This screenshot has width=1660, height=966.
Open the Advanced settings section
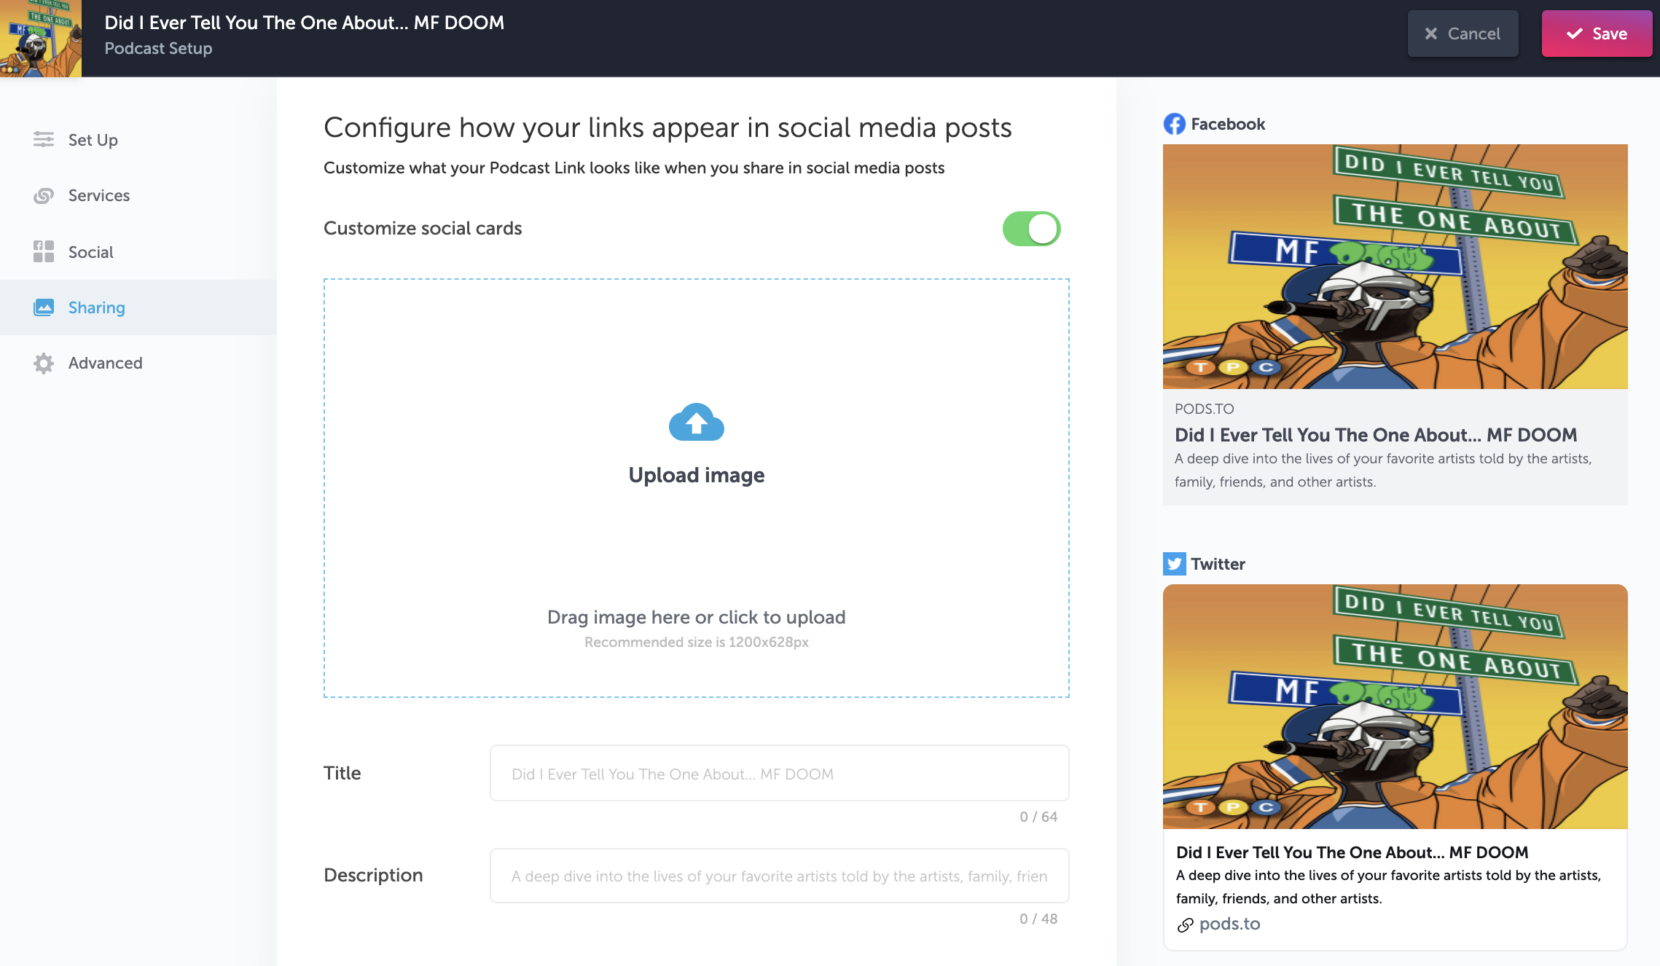[x=106, y=362]
